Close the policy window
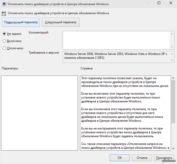177x164 pixels. pyautogui.click(x=171, y=3)
